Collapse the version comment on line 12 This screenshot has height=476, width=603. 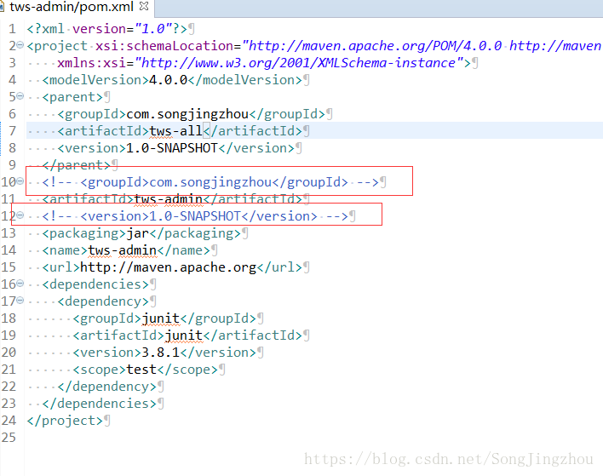click(x=20, y=215)
